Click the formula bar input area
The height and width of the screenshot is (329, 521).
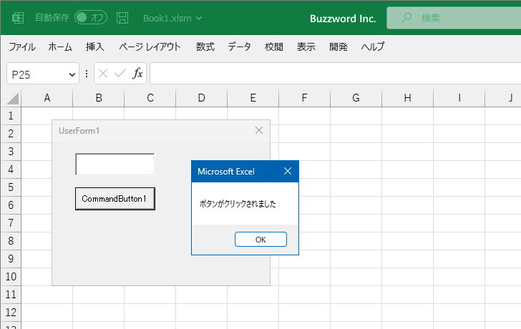(335, 74)
